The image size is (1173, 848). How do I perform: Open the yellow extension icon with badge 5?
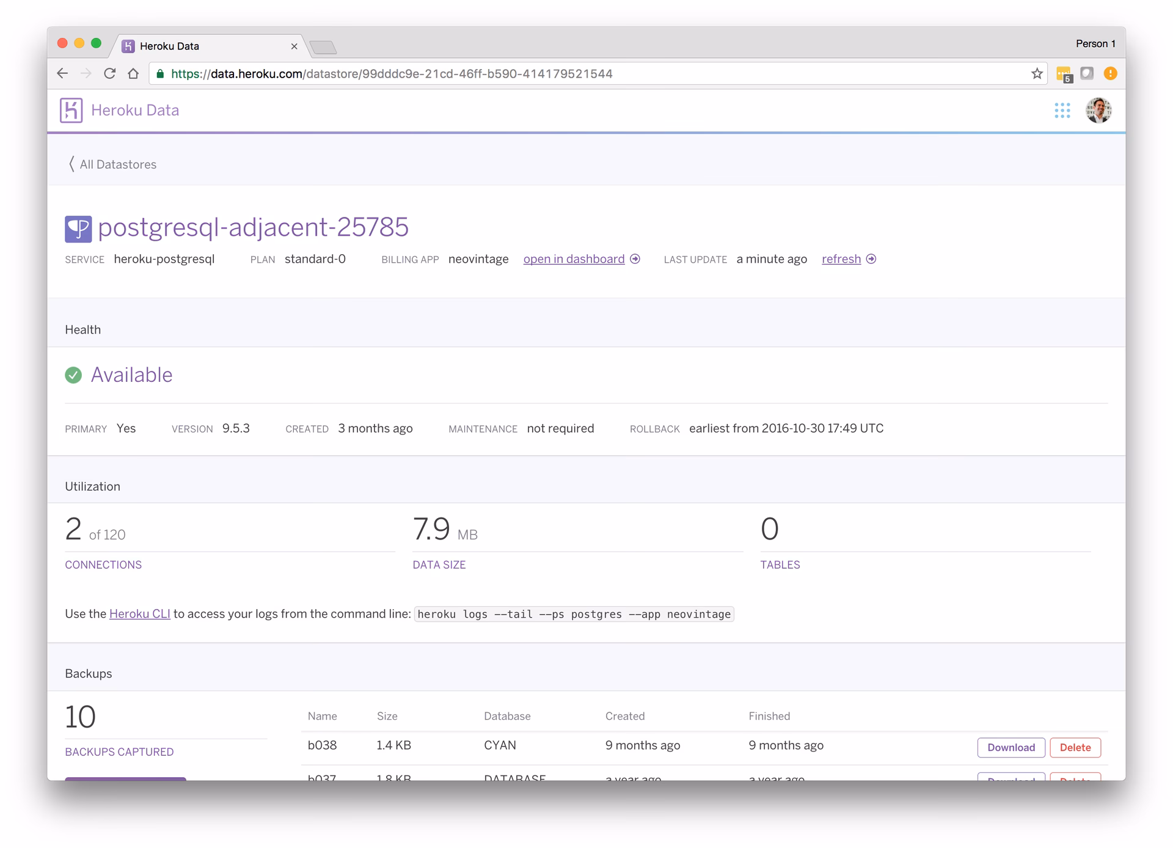coord(1064,75)
